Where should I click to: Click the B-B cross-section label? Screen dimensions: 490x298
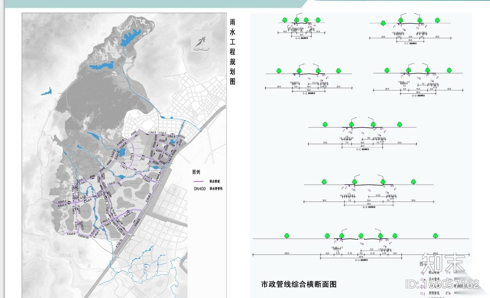(x=369, y=207)
